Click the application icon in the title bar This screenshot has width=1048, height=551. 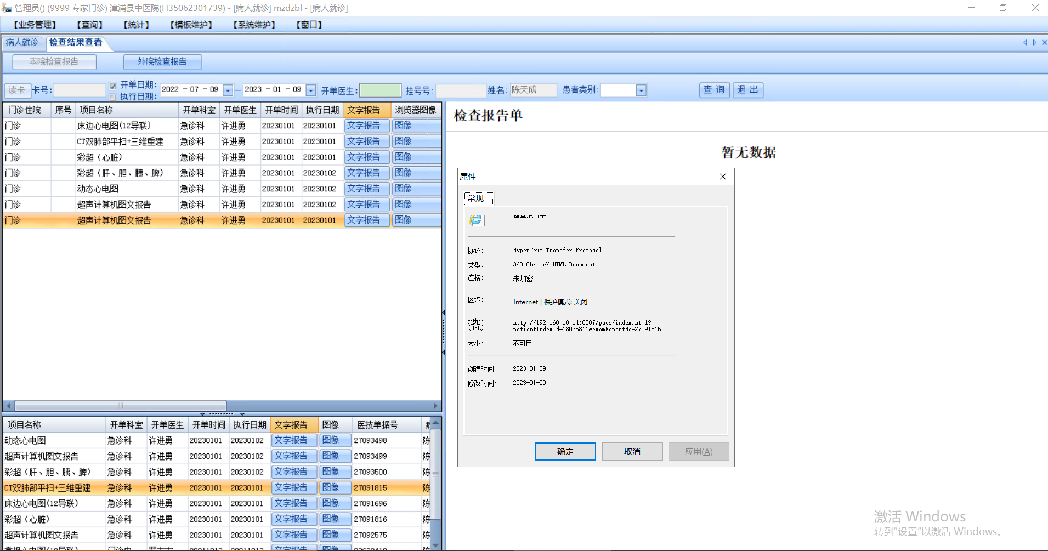coord(7,8)
